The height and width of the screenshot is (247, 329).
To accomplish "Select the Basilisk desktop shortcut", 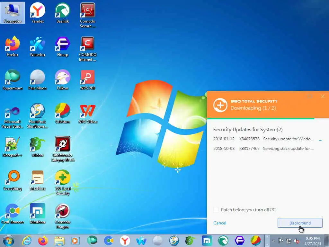I will pyautogui.click(x=63, y=13).
